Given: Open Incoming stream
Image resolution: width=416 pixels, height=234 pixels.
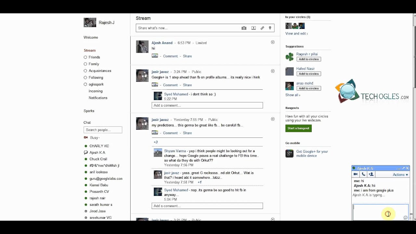Looking at the screenshot, I should 96,91.
